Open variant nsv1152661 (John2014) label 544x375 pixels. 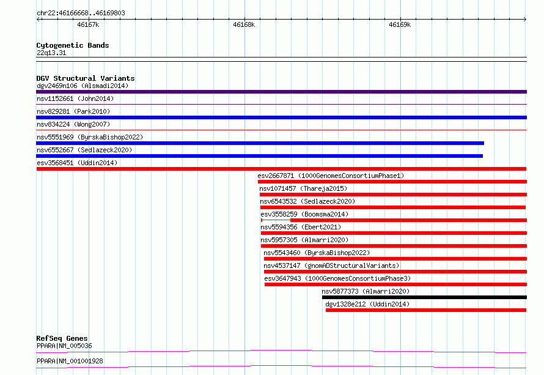75,98
